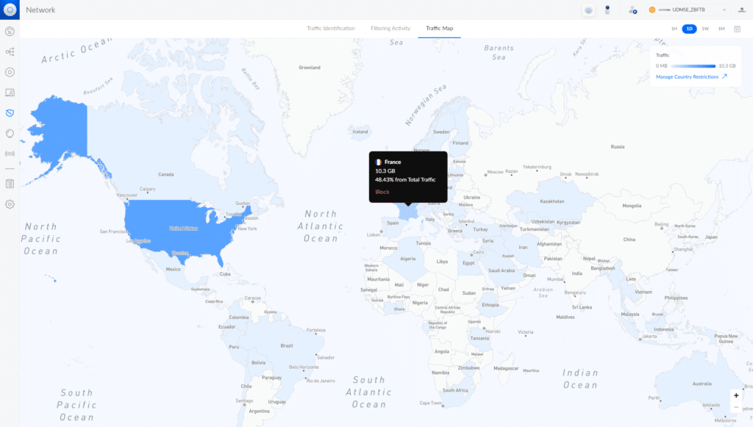This screenshot has width=753, height=427.
Task: Select South Africa on the map
Action: [x=454, y=390]
